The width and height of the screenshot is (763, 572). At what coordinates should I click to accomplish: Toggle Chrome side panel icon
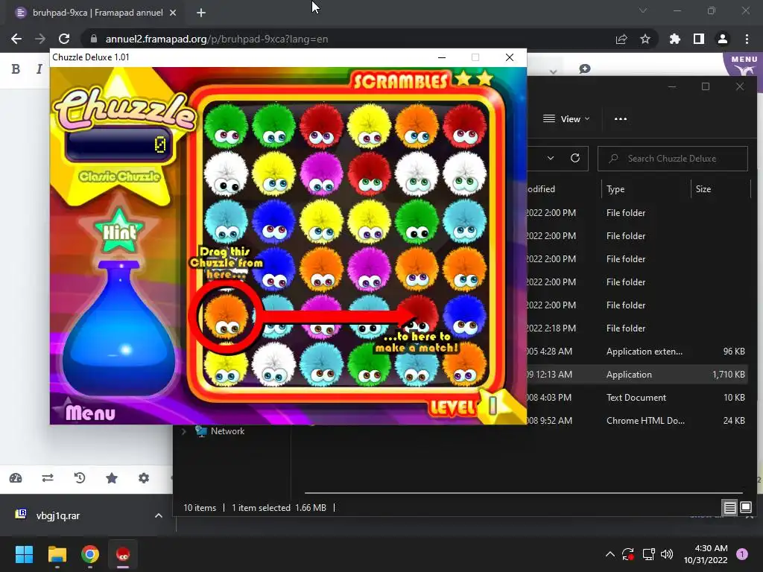coord(698,39)
